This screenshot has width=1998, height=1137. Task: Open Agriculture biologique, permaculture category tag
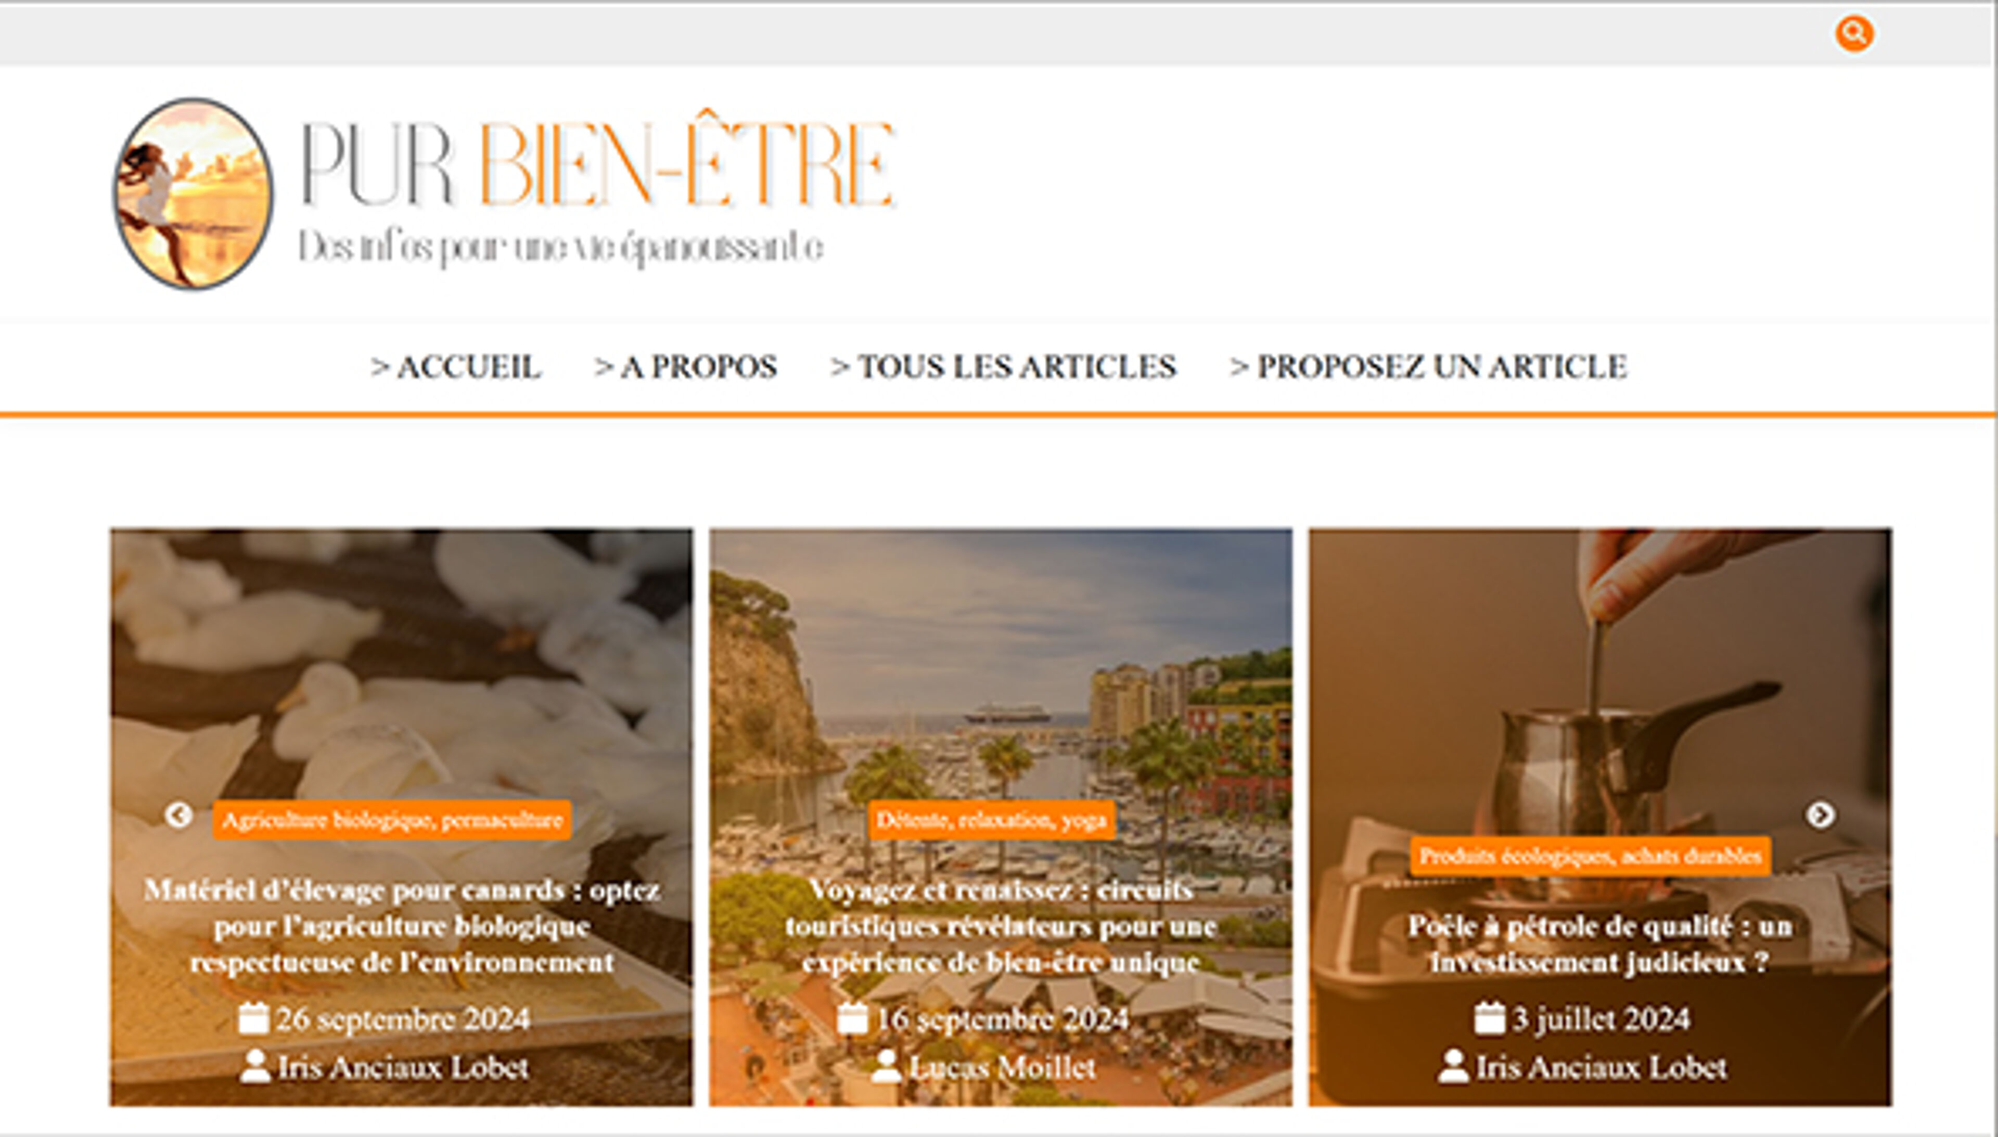coord(392,820)
